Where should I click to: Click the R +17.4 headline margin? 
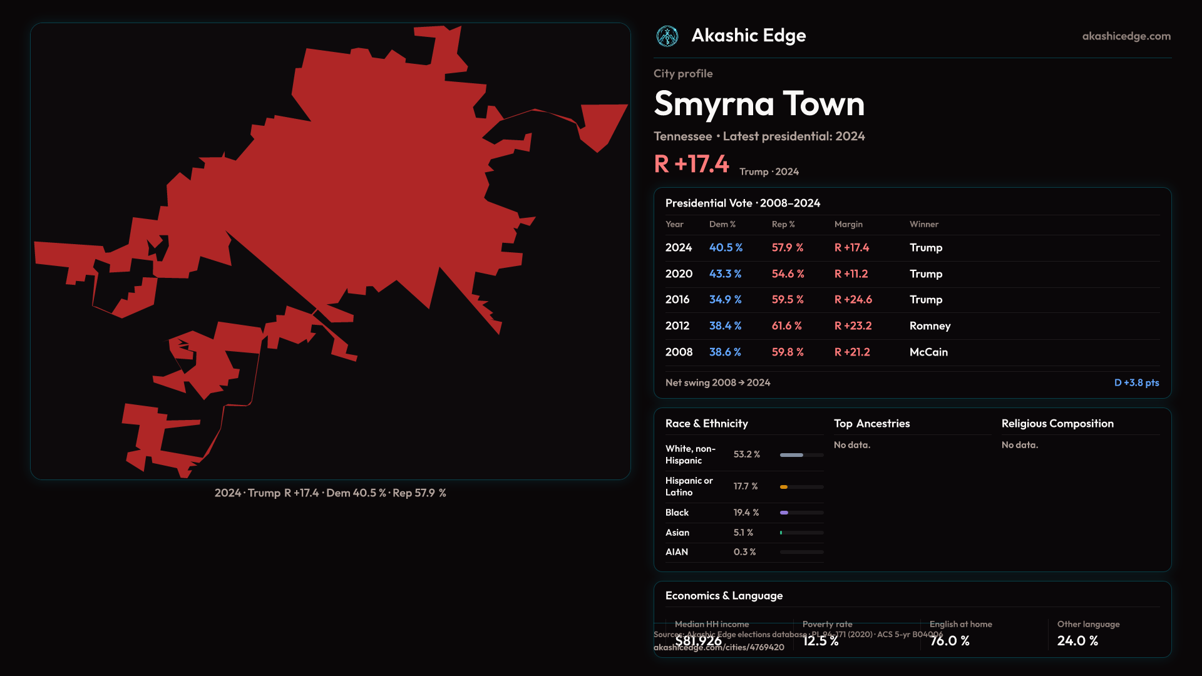click(691, 165)
